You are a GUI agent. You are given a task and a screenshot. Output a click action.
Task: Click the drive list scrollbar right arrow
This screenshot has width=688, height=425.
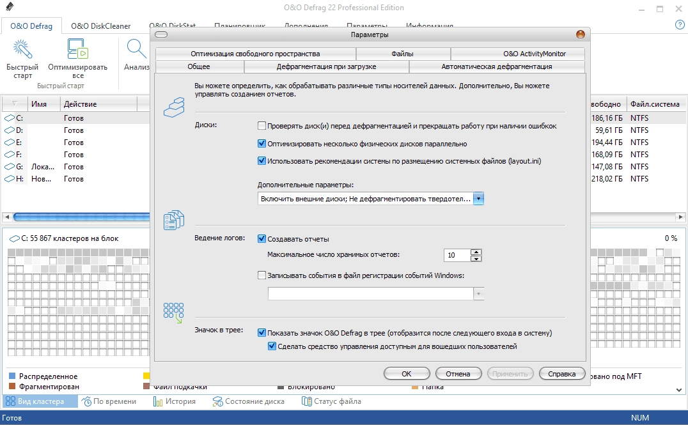pyautogui.click(x=680, y=217)
